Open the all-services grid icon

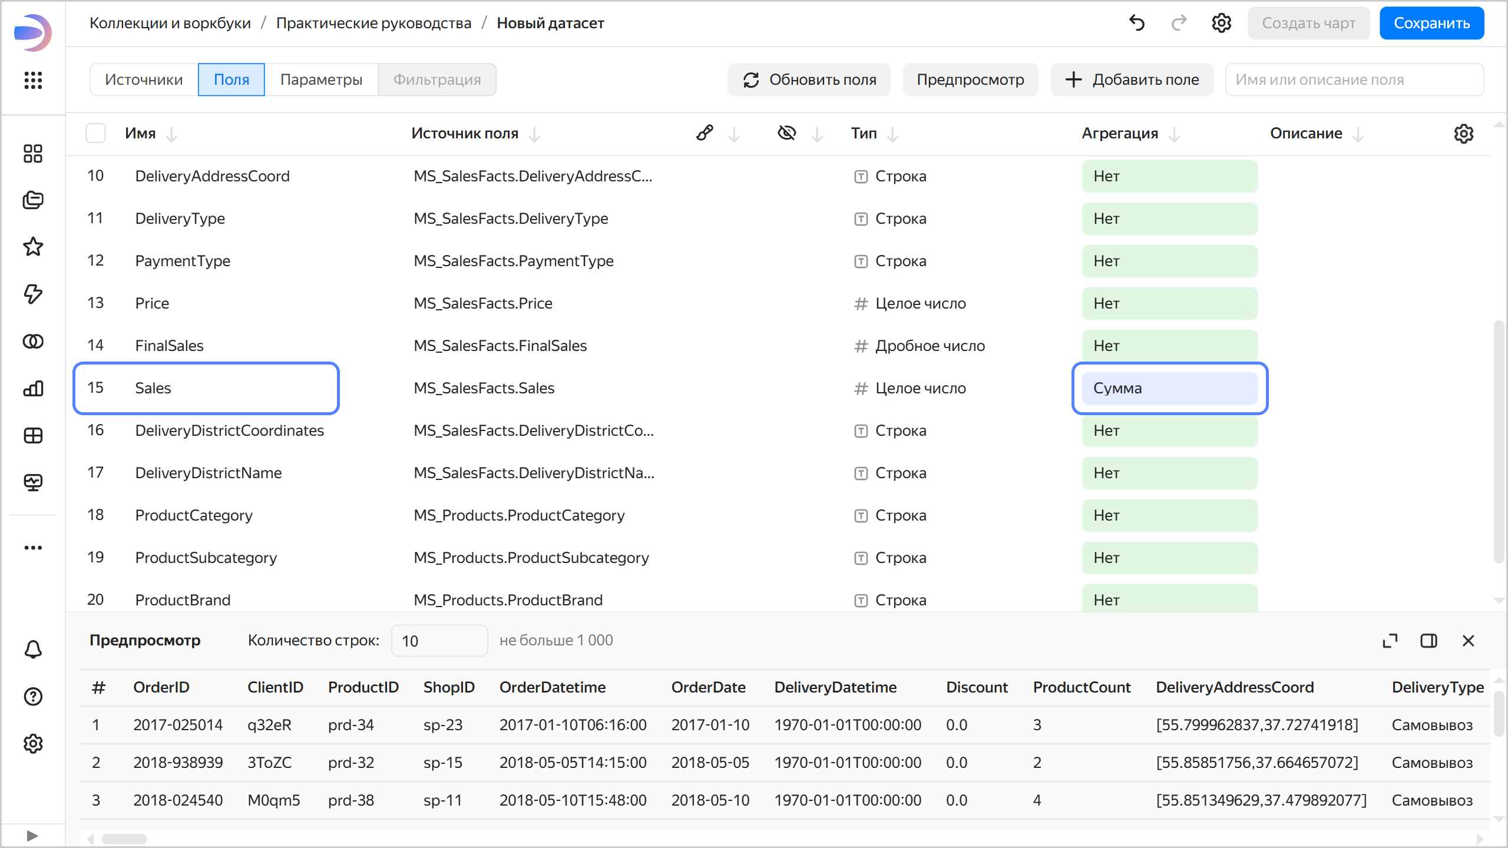click(x=33, y=80)
